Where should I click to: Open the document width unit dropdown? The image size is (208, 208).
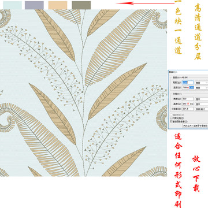202,99
